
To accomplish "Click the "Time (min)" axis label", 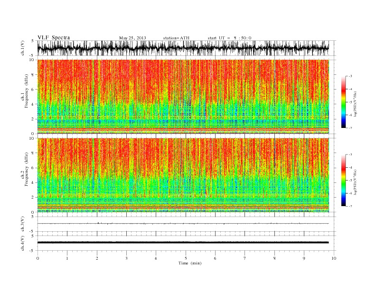I will [190, 263].
